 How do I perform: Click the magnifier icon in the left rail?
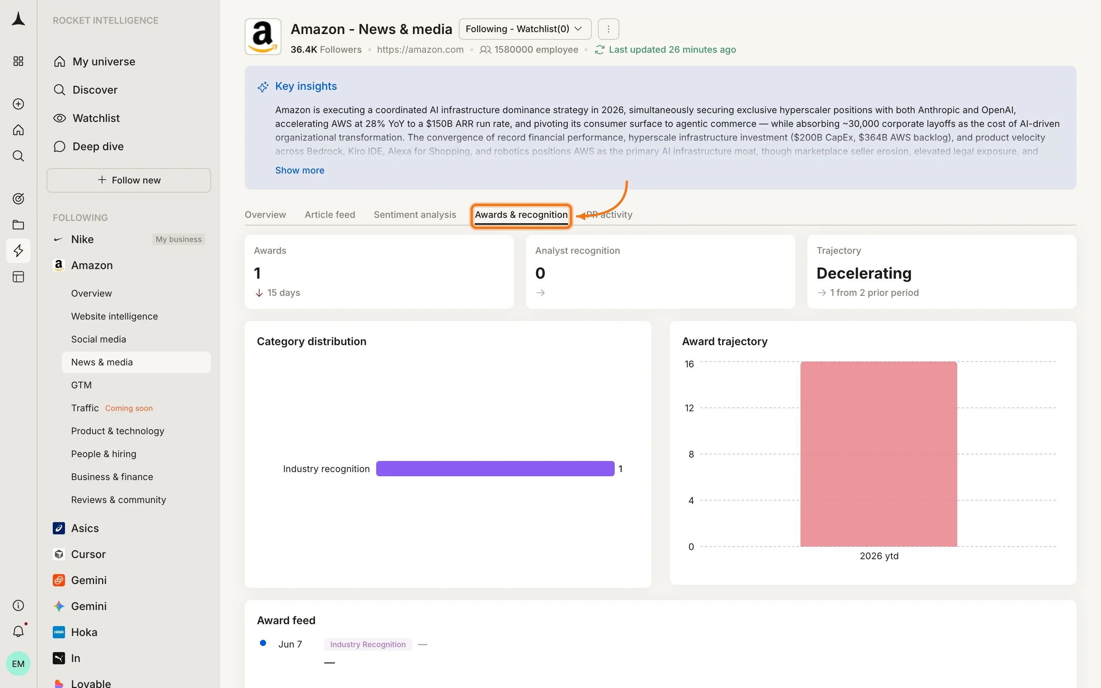18,156
